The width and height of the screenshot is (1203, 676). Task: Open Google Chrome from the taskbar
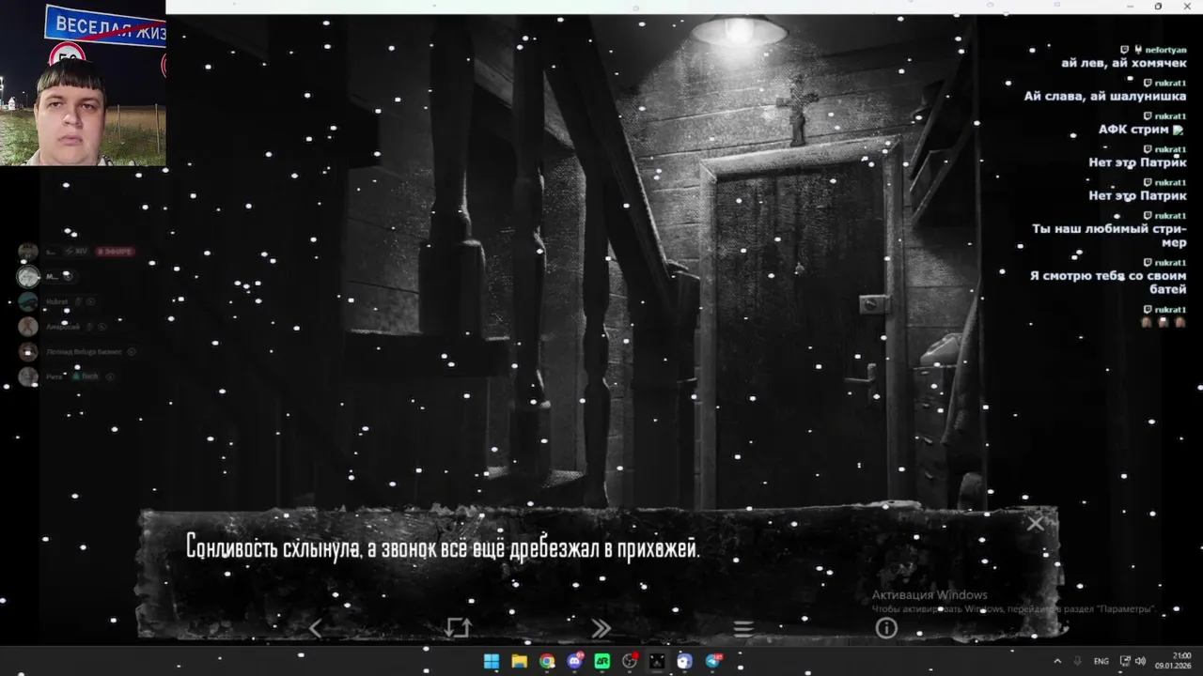tap(547, 661)
